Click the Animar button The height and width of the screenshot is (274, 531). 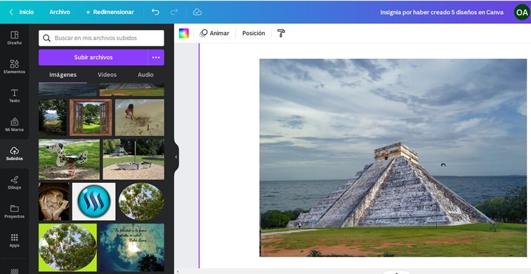[x=214, y=33]
